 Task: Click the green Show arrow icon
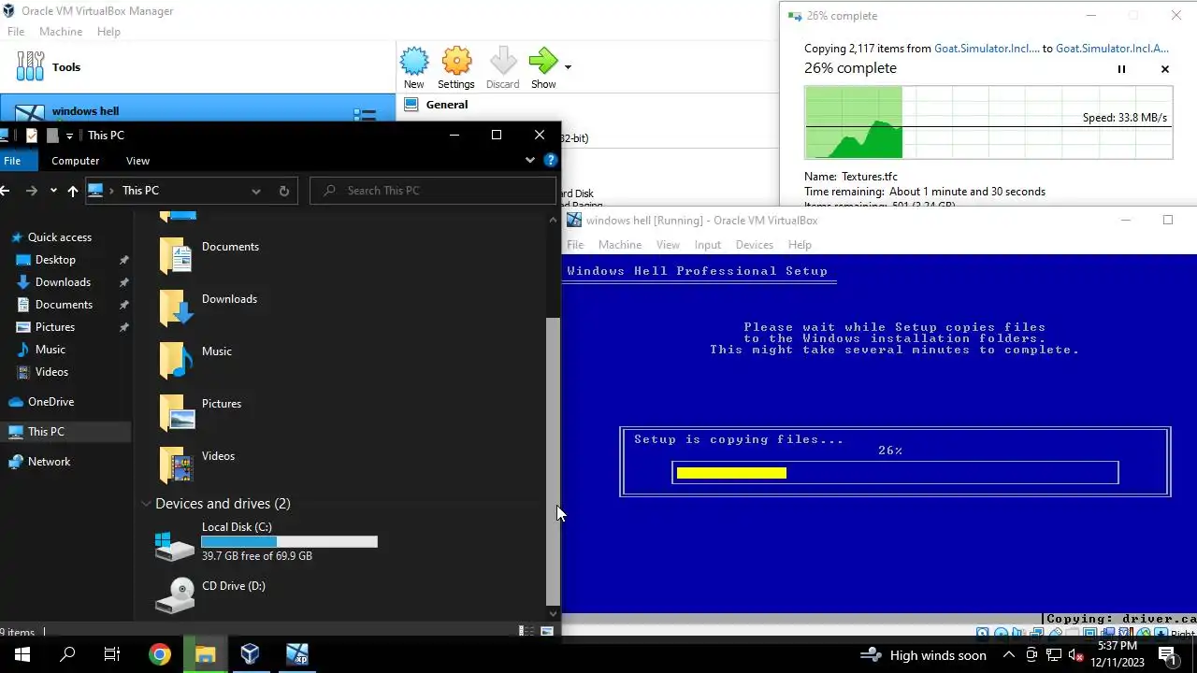point(542,62)
